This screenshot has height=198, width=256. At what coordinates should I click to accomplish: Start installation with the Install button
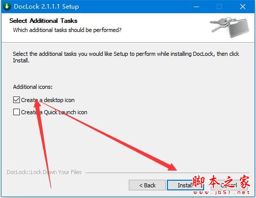point(185,185)
